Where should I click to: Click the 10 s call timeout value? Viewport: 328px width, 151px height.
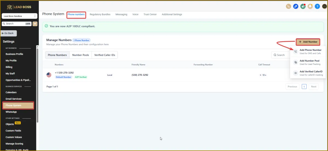click(263, 75)
